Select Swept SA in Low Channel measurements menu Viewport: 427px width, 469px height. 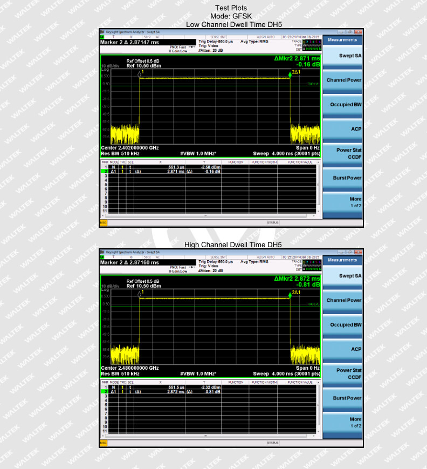tap(342, 56)
